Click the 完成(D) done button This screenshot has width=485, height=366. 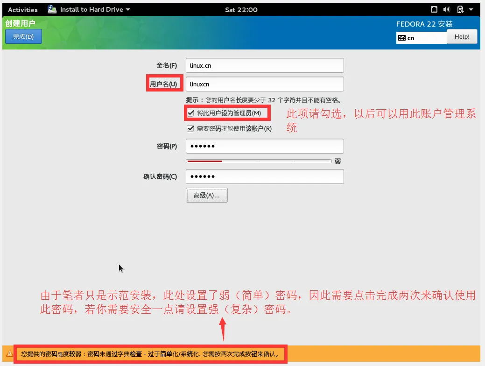tap(23, 36)
